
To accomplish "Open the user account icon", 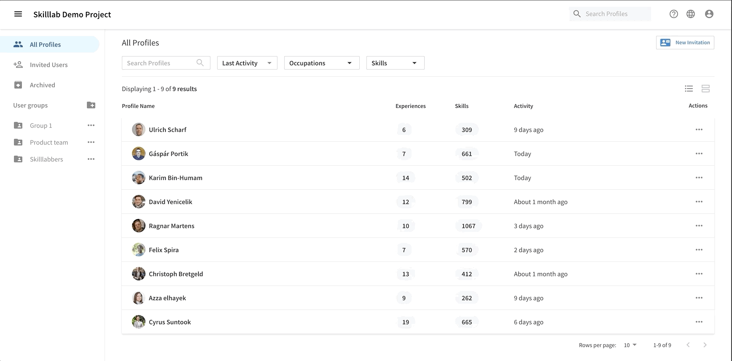I will pyautogui.click(x=709, y=14).
